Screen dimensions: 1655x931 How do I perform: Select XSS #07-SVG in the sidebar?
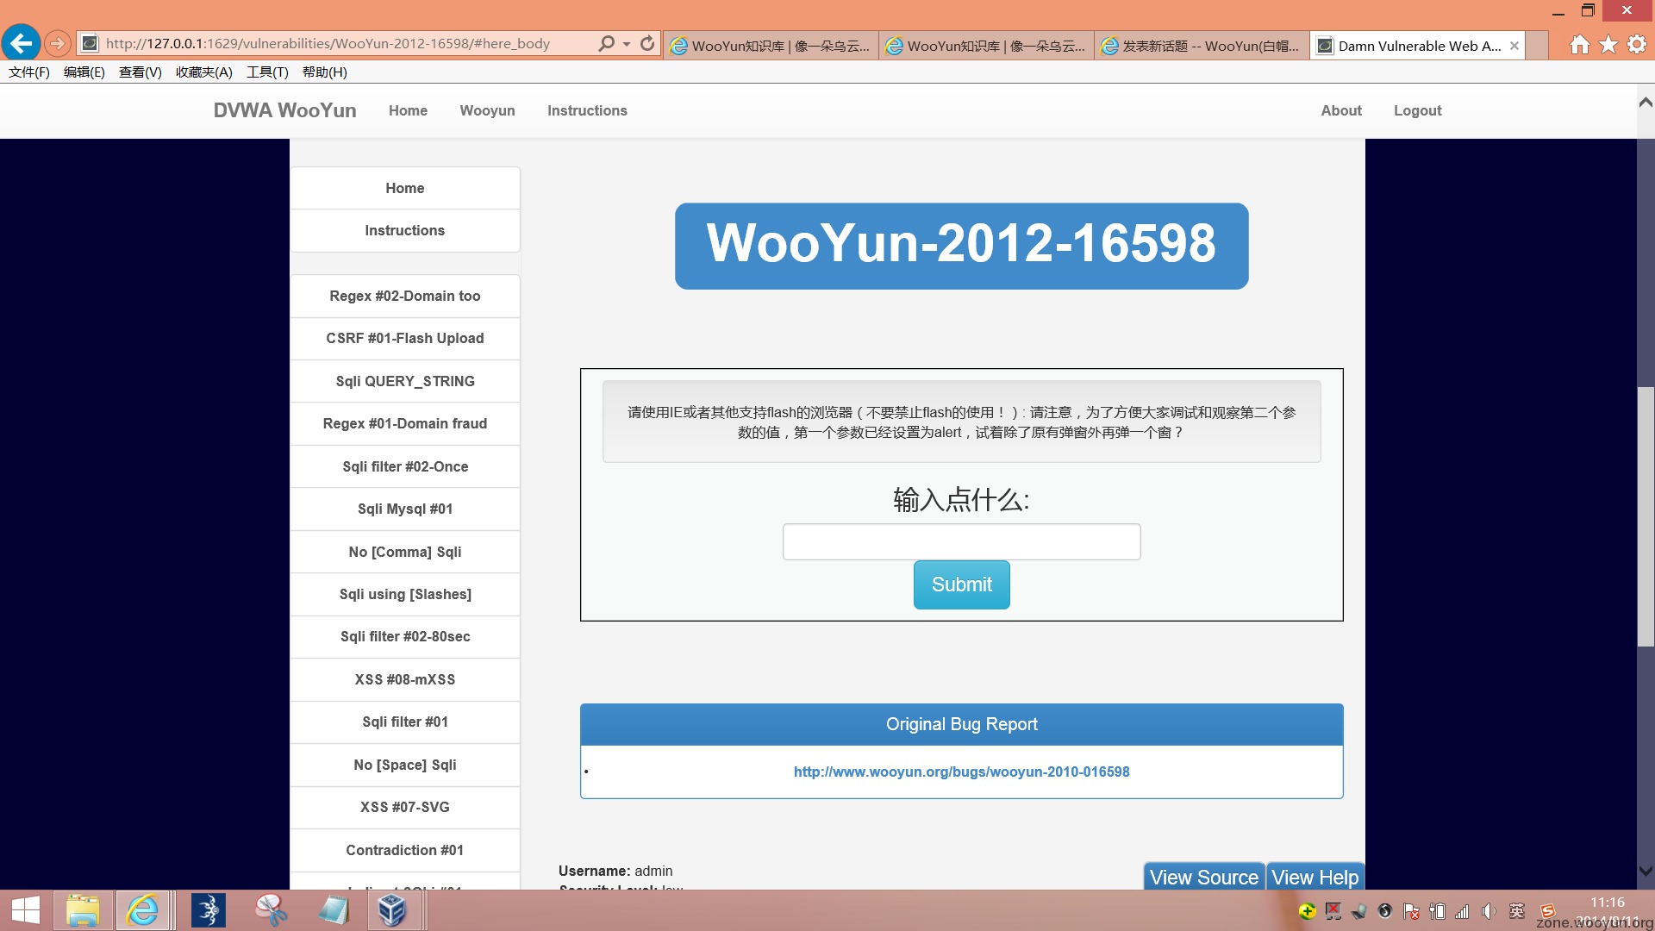(404, 808)
